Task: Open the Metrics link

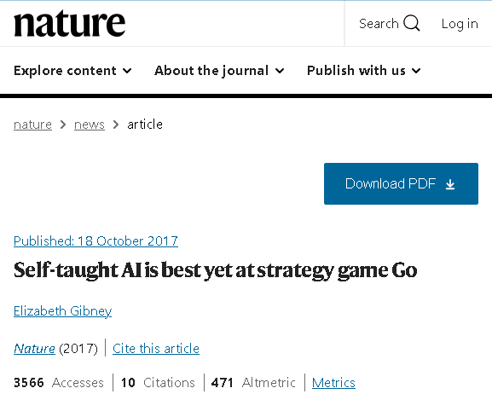Action: (x=333, y=383)
